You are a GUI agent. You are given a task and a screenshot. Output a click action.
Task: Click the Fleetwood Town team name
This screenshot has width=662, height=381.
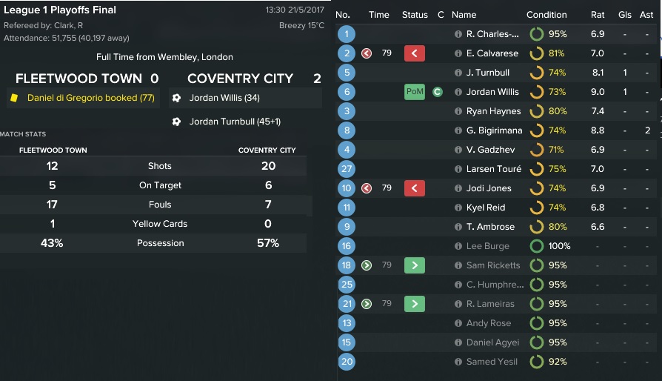[78, 79]
